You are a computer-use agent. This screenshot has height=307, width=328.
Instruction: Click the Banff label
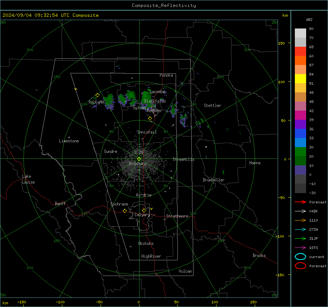point(60,203)
